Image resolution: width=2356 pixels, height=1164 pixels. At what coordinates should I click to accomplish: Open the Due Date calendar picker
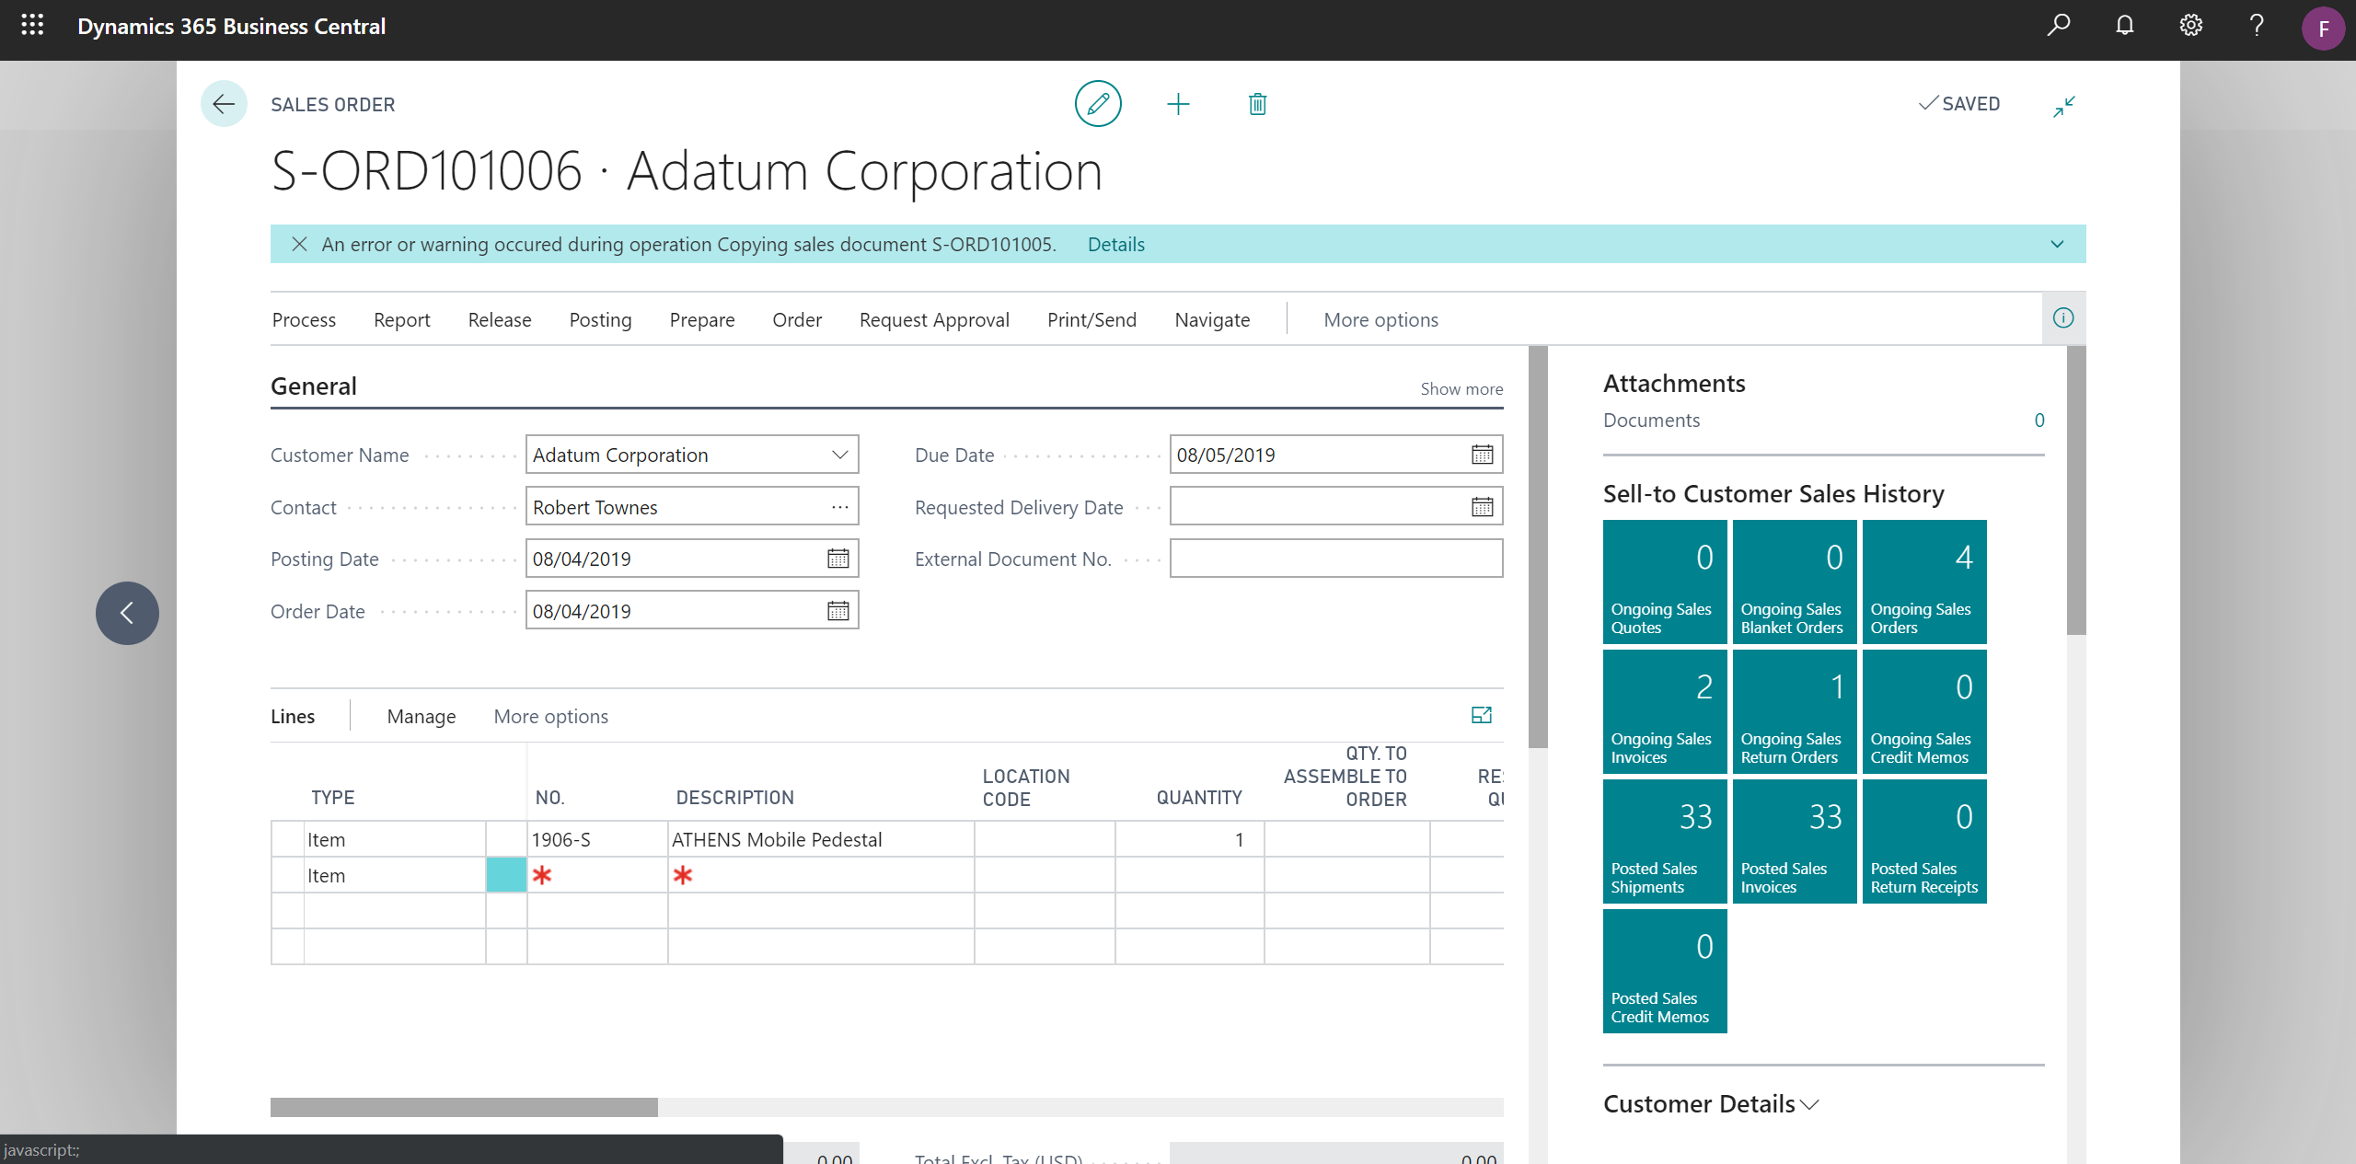pyautogui.click(x=1482, y=455)
